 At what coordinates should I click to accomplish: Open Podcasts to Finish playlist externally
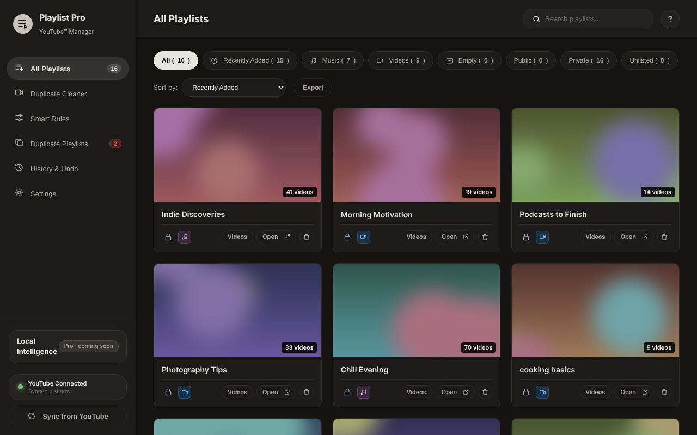pos(634,237)
